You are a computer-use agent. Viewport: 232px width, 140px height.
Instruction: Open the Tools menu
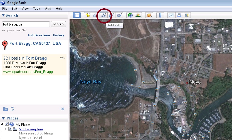(37, 9)
